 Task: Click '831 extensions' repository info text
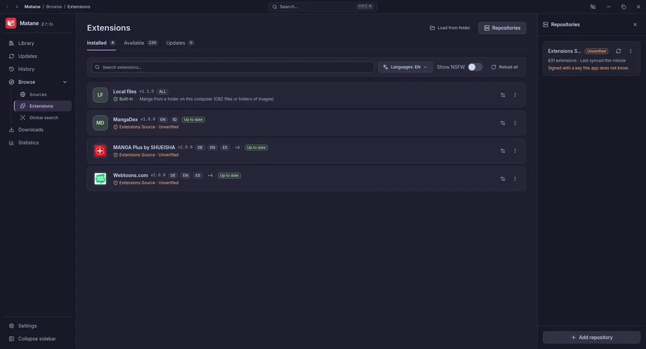[562, 61]
